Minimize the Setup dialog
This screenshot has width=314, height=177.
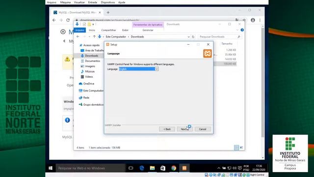pos(188,45)
